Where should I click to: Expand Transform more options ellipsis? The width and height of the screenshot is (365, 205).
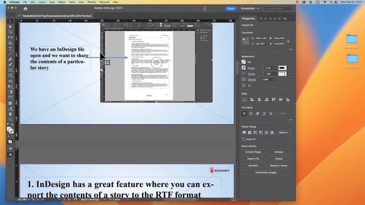tap(291, 50)
